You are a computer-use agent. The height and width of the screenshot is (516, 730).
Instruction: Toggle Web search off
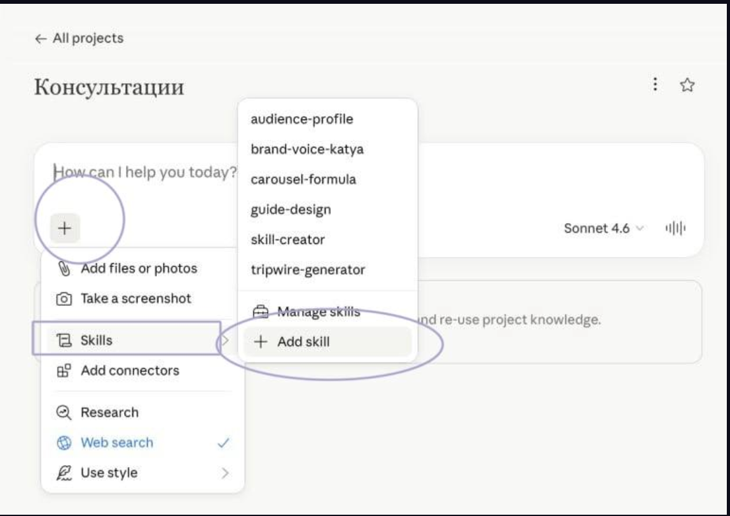[143, 442]
